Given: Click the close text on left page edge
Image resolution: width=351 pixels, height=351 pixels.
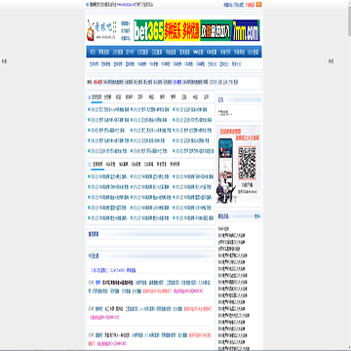Looking at the screenshot, I should [4, 61].
